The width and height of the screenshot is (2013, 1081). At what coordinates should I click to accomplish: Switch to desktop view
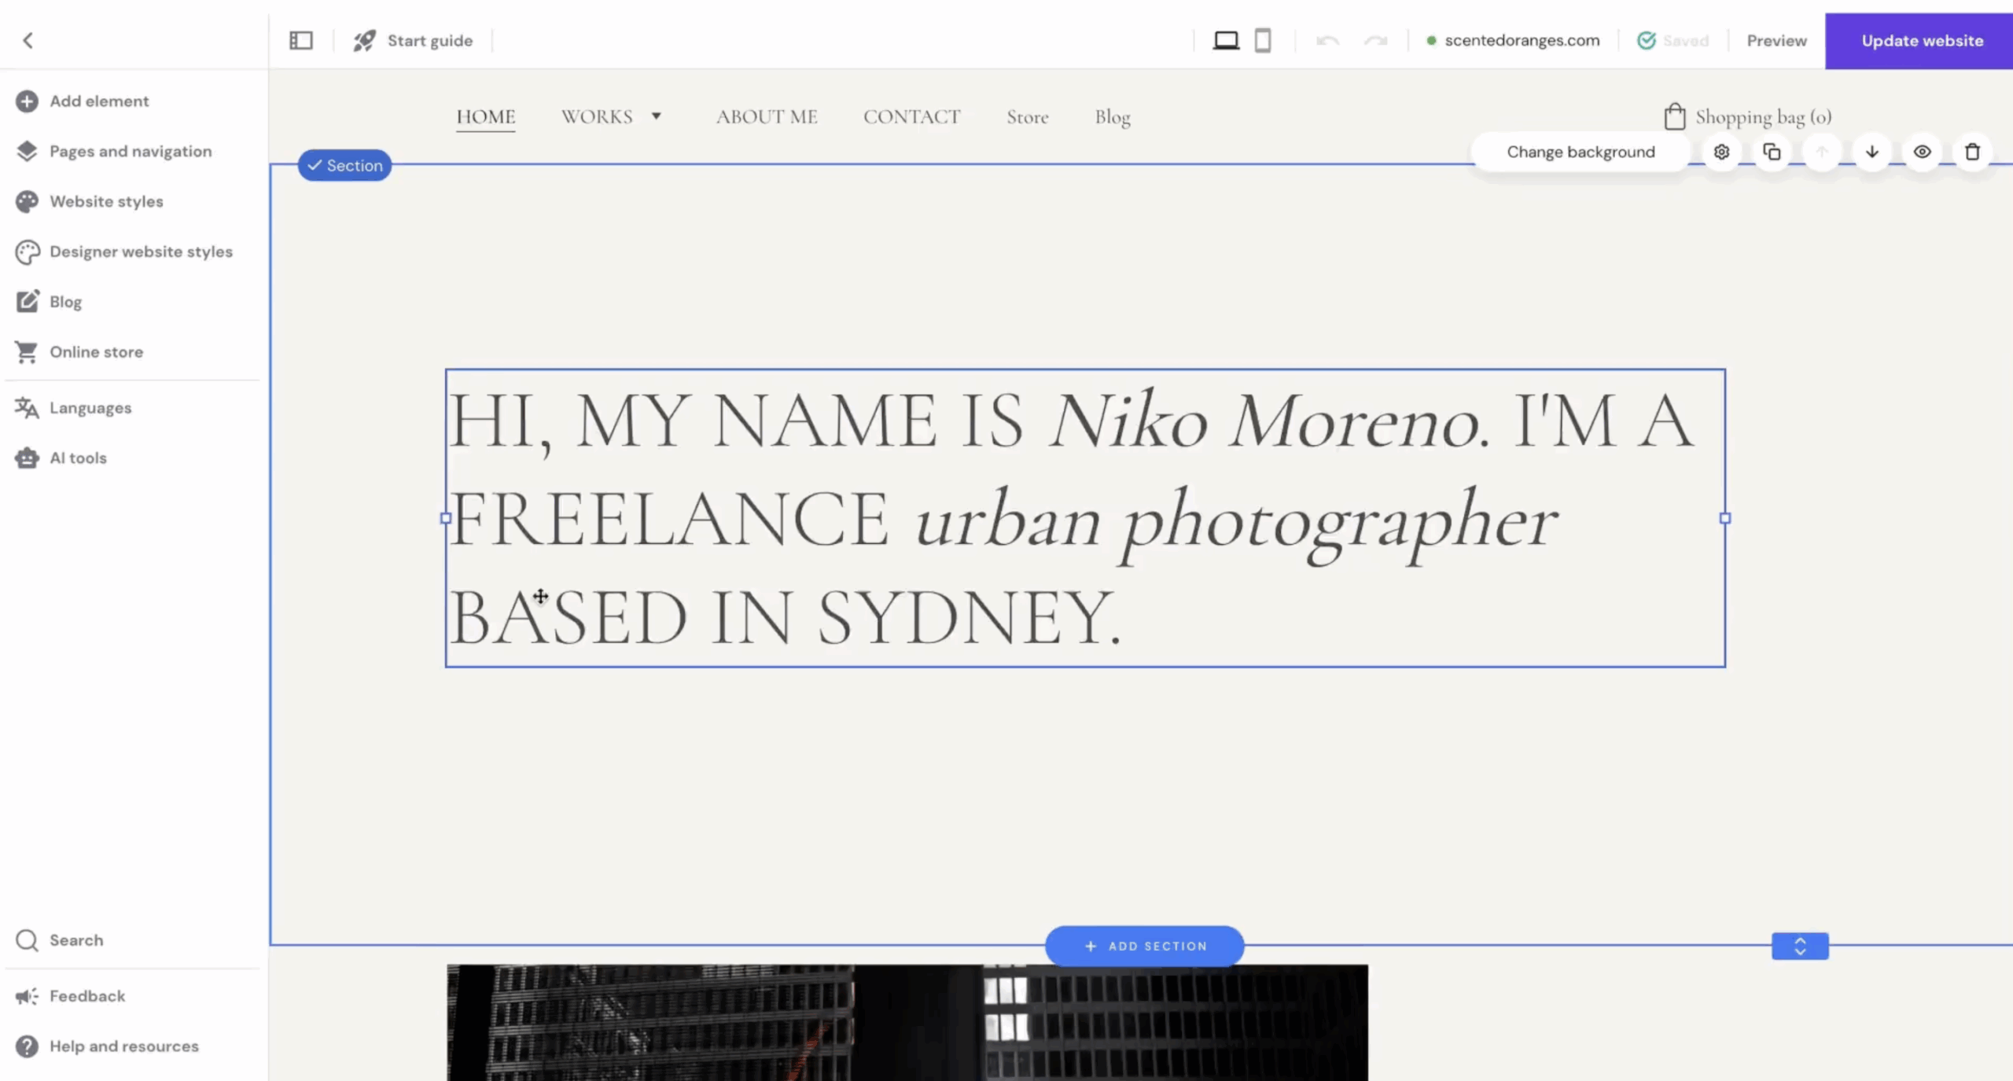(1225, 40)
